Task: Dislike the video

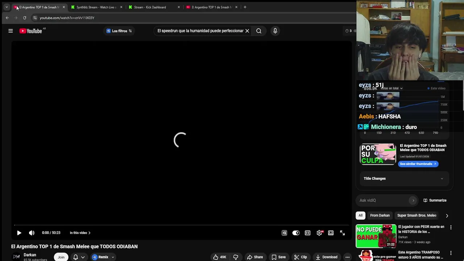Action: point(236,257)
